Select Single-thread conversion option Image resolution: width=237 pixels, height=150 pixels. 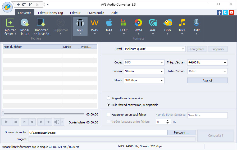(x=108, y=98)
